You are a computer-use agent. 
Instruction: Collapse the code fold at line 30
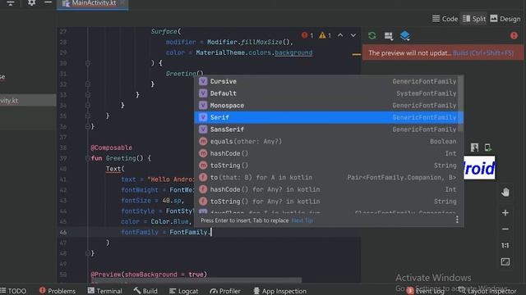[x=88, y=63]
